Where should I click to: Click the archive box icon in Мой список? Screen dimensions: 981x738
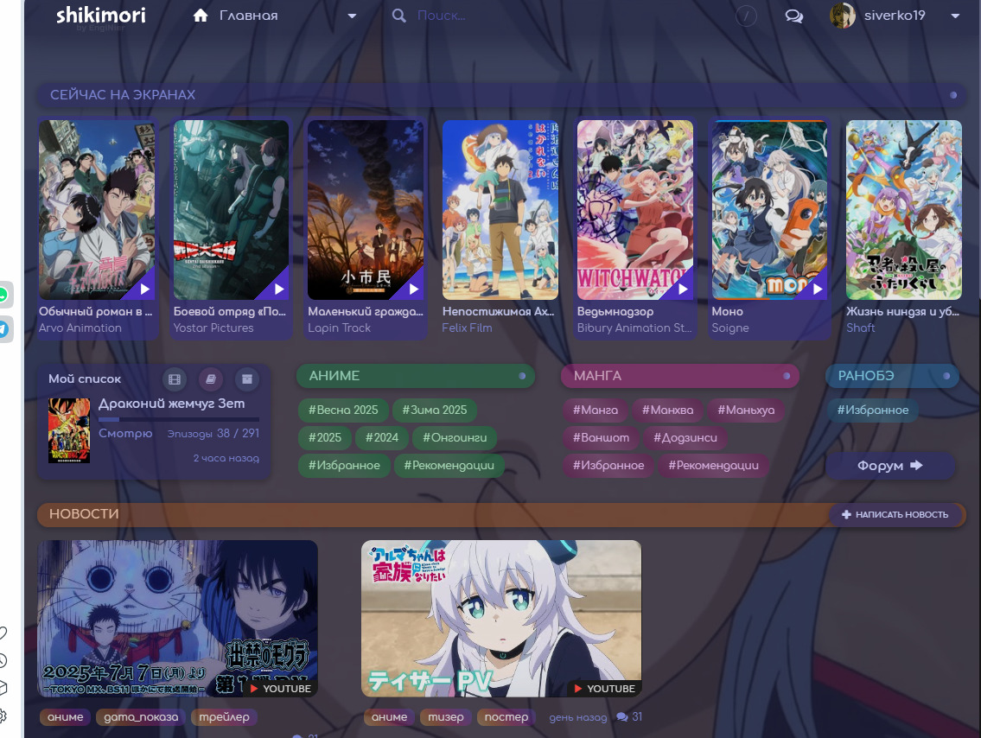point(247,379)
